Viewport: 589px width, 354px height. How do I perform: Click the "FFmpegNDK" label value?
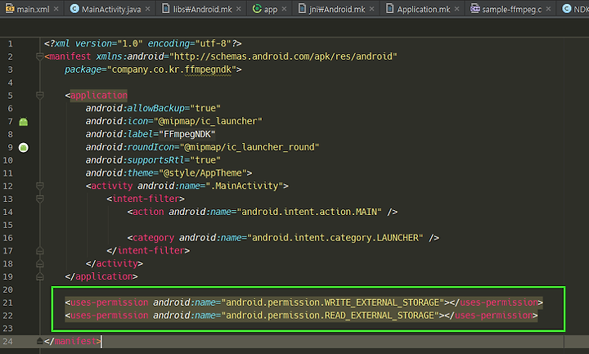pyautogui.click(x=187, y=134)
